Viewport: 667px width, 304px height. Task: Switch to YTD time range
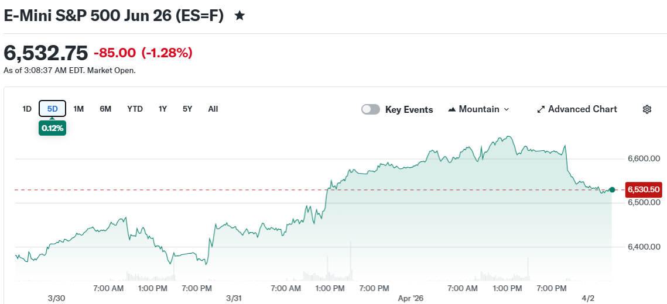tap(135, 109)
